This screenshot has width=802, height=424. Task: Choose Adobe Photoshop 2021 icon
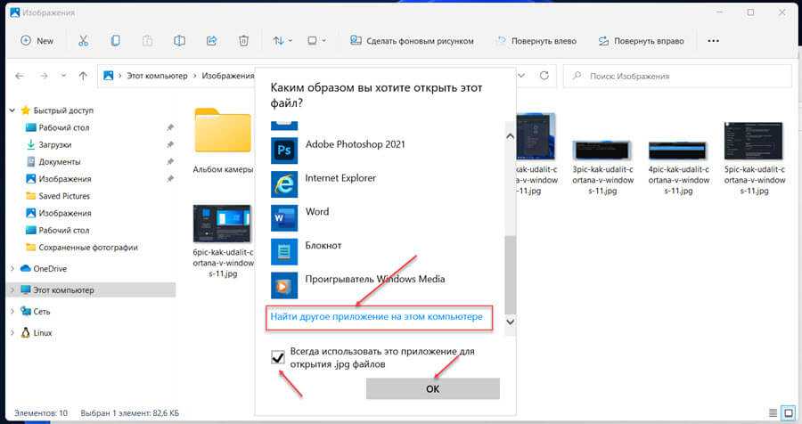point(284,151)
